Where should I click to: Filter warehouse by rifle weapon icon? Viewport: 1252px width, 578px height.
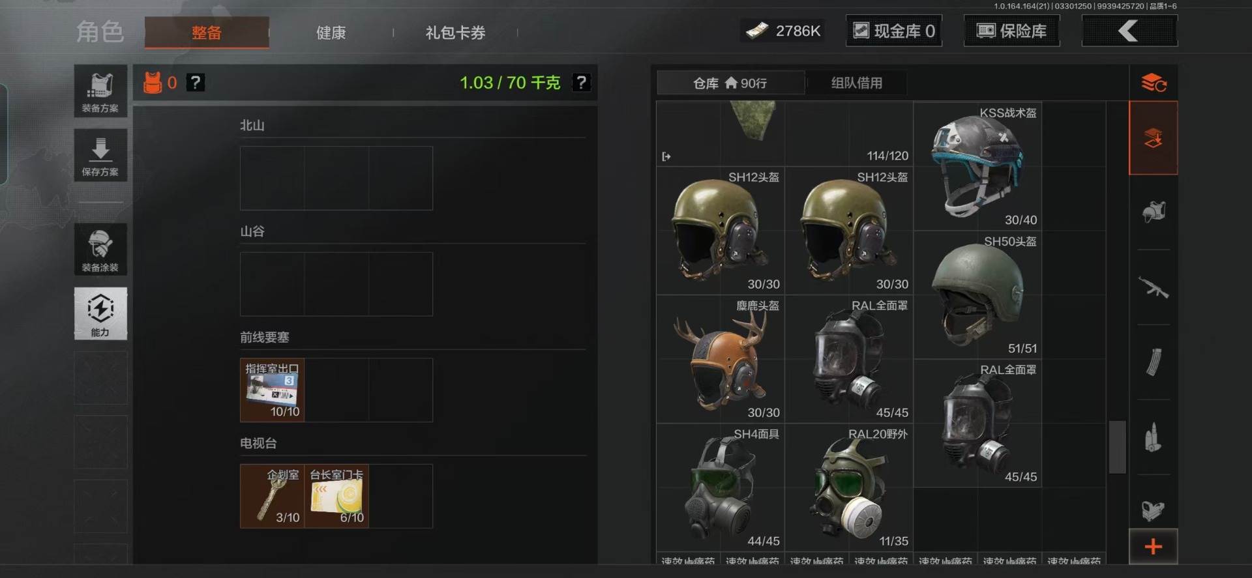point(1153,287)
